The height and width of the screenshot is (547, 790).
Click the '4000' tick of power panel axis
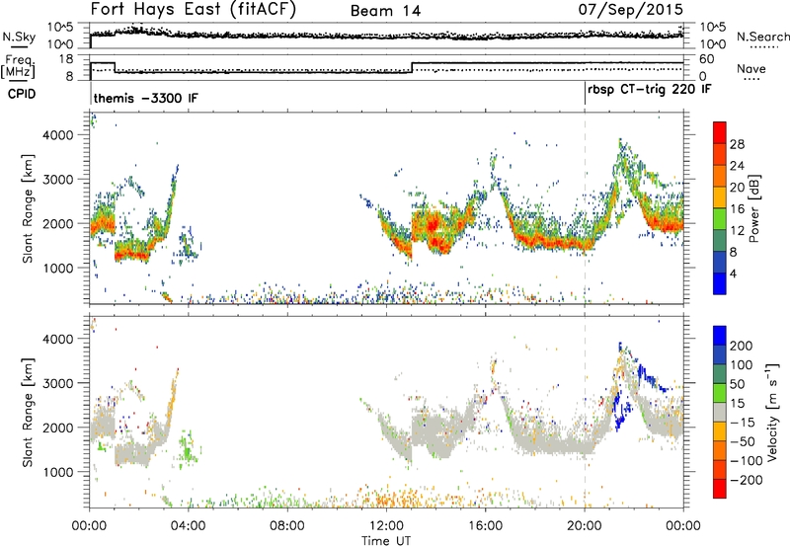tap(57, 135)
